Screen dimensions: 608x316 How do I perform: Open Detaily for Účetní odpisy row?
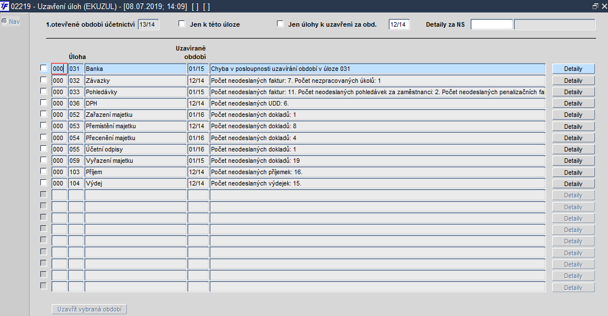click(x=573, y=149)
